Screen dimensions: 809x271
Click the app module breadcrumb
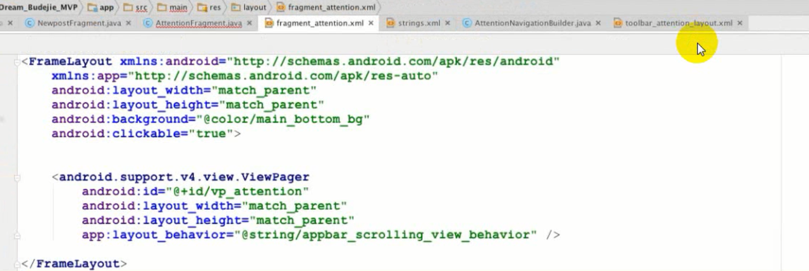tap(100, 8)
